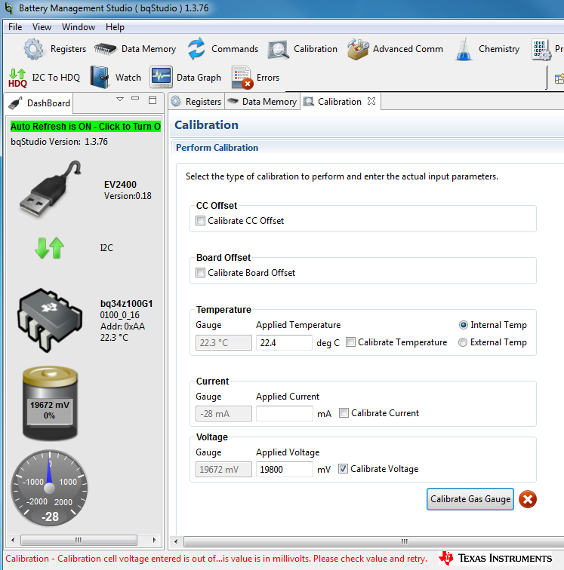
Task: Maximize the DashBoard panel
Action: [x=153, y=100]
